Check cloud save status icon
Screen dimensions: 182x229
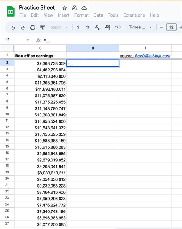84,8
